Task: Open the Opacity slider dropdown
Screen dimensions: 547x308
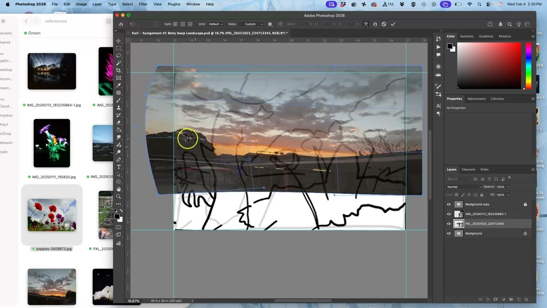Action: point(508,187)
